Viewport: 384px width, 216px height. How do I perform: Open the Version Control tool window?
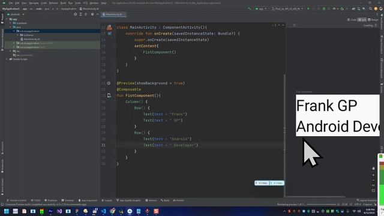[x=16, y=200]
